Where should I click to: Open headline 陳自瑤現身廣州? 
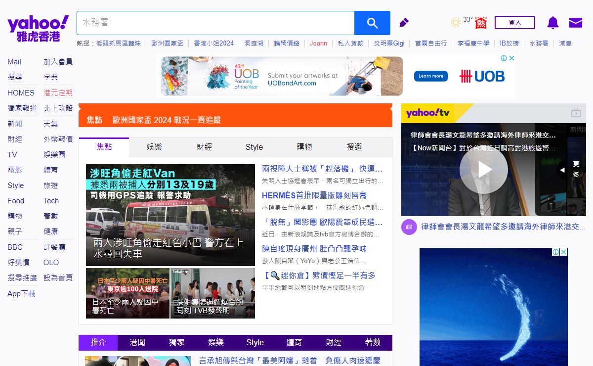314,249
